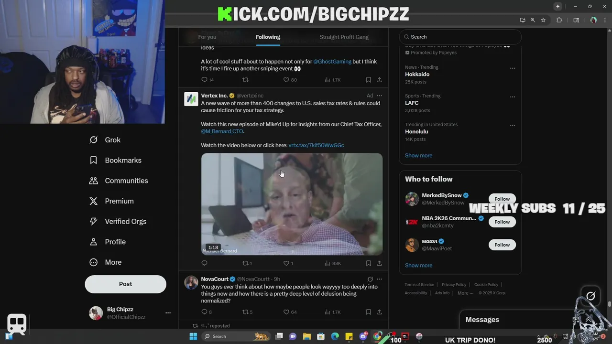Image resolution: width=612 pixels, height=344 pixels.
Task: Switch to the For you tab
Action: (x=207, y=37)
